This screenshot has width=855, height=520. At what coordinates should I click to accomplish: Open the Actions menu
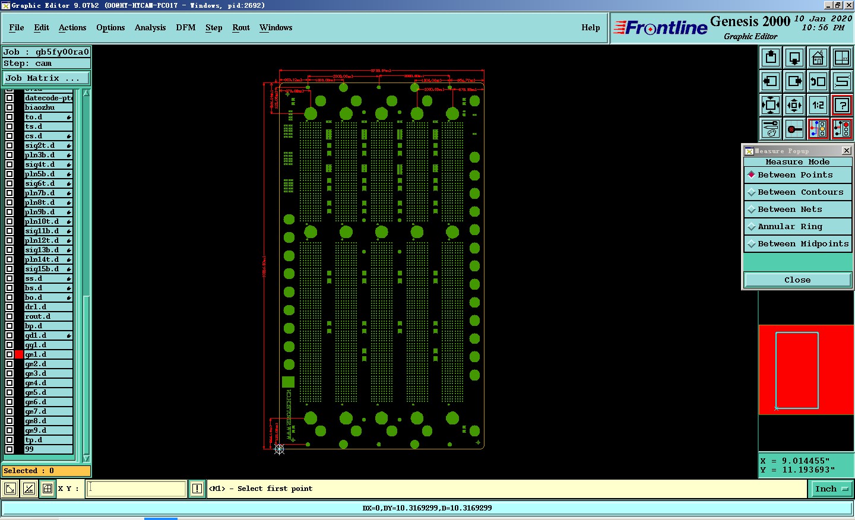[x=72, y=28]
